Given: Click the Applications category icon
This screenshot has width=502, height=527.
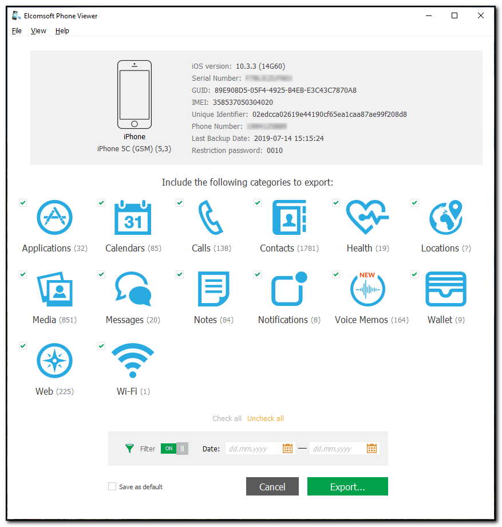Looking at the screenshot, I should point(54,218).
